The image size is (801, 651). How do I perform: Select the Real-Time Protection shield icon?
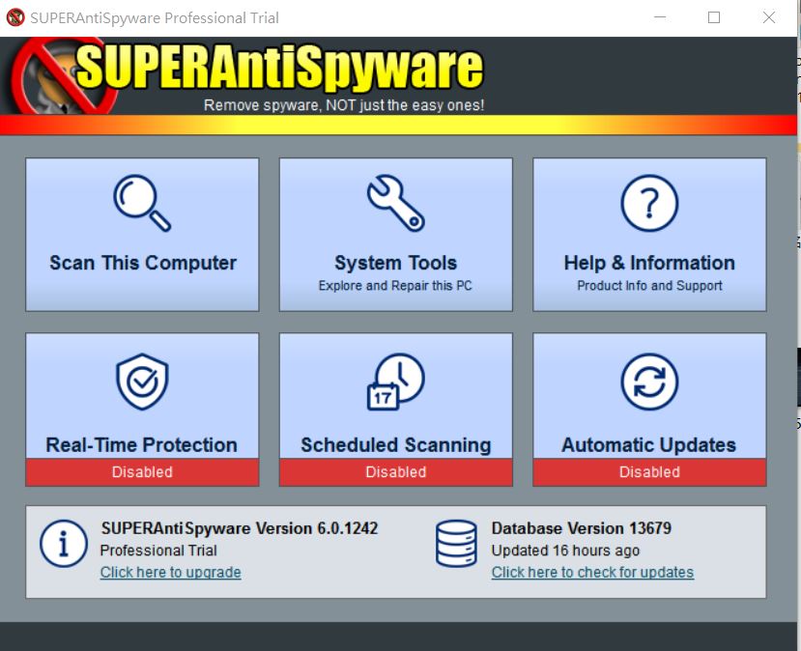pyautogui.click(x=142, y=382)
